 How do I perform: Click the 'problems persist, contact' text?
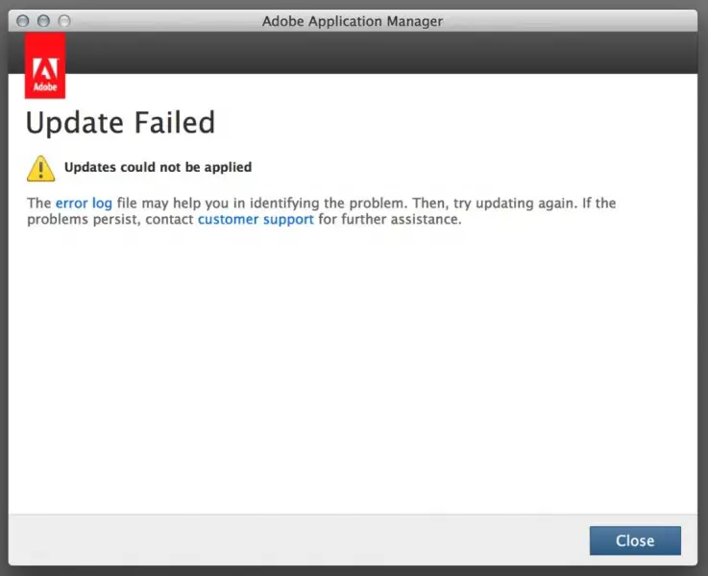(x=110, y=219)
